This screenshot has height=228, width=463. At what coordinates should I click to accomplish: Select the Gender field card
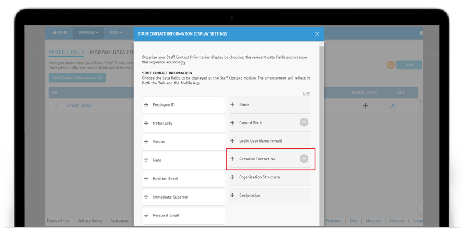pos(183,141)
